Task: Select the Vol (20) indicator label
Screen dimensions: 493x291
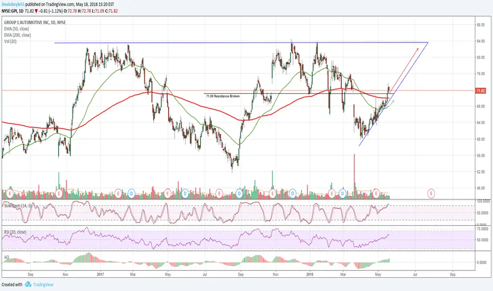Action: point(10,41)
